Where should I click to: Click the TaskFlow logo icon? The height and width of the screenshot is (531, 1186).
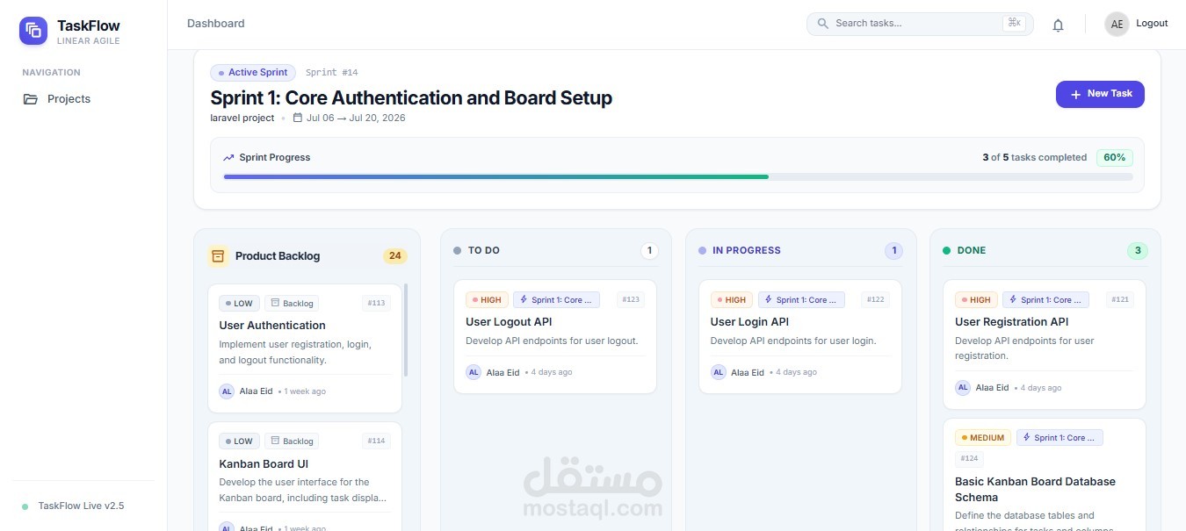point(33,31)
